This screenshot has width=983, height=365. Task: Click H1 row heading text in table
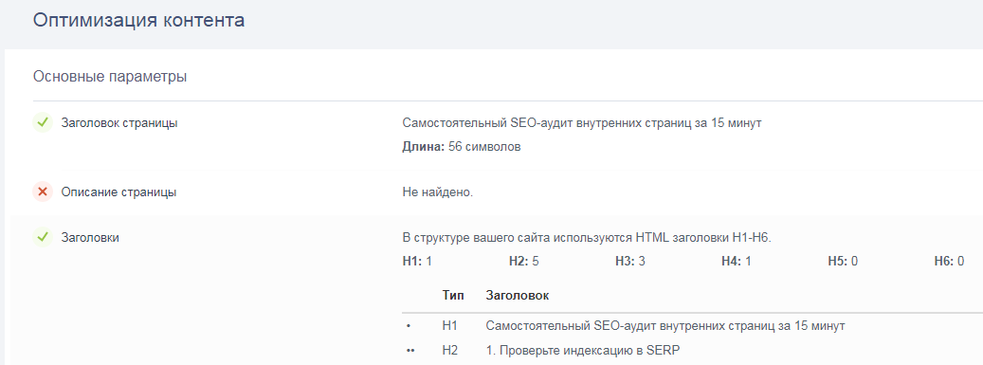pyautogui.click(x=665, y=326)
